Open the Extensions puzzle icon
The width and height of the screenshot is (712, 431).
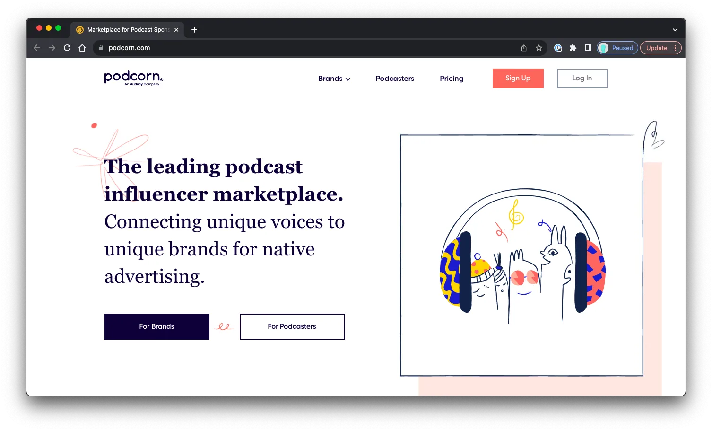573,48
